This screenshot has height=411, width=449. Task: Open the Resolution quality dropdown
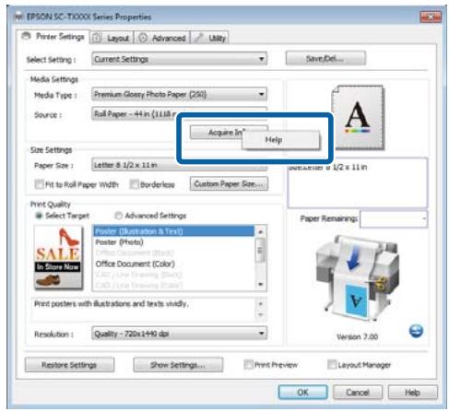tap(179, 334)
